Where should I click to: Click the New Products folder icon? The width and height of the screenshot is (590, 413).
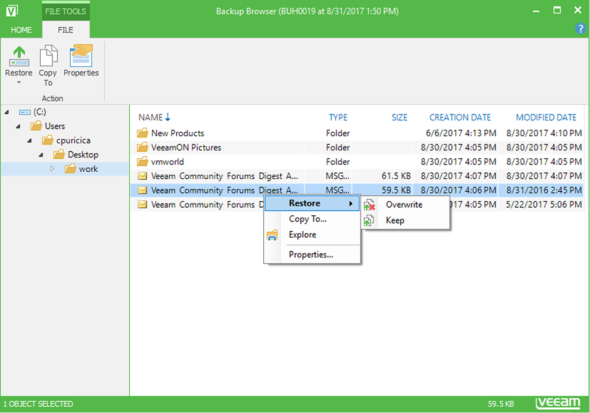pyautogui.click(x=142, y=133)
